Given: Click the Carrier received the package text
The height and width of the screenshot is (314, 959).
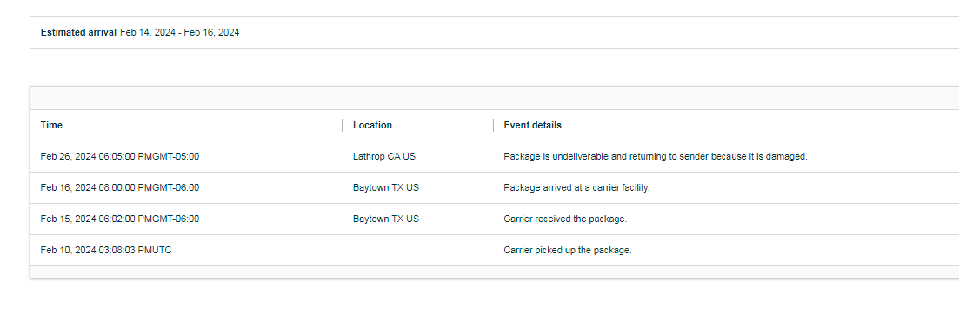Looking at the screenshot, I should 565,219.
